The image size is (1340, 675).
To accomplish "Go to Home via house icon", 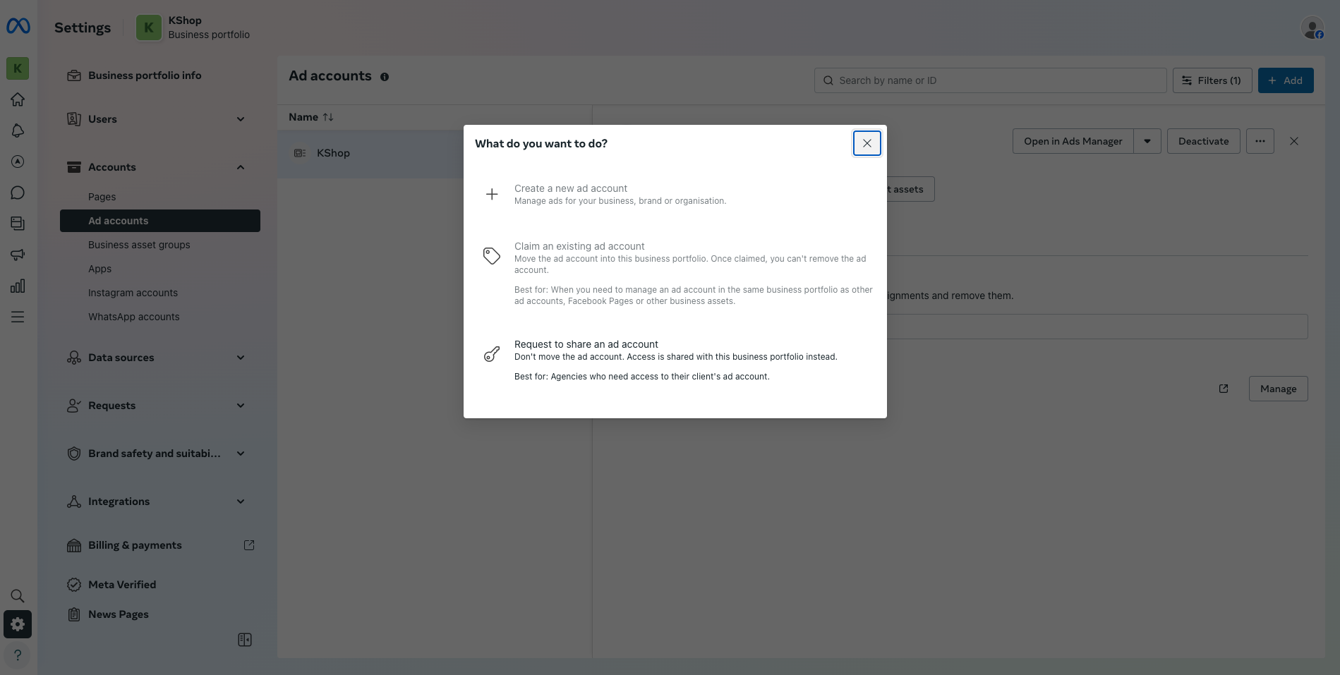I will (x=18, y=99).
